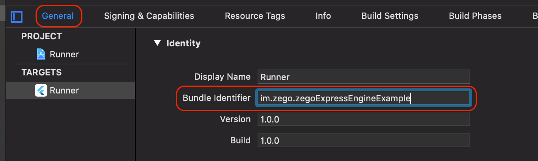Viewport: 538px width, 161px height.
Task: Focus the Bundle Identifier input field
Action: pyautogui.click(x=363, y=98)
